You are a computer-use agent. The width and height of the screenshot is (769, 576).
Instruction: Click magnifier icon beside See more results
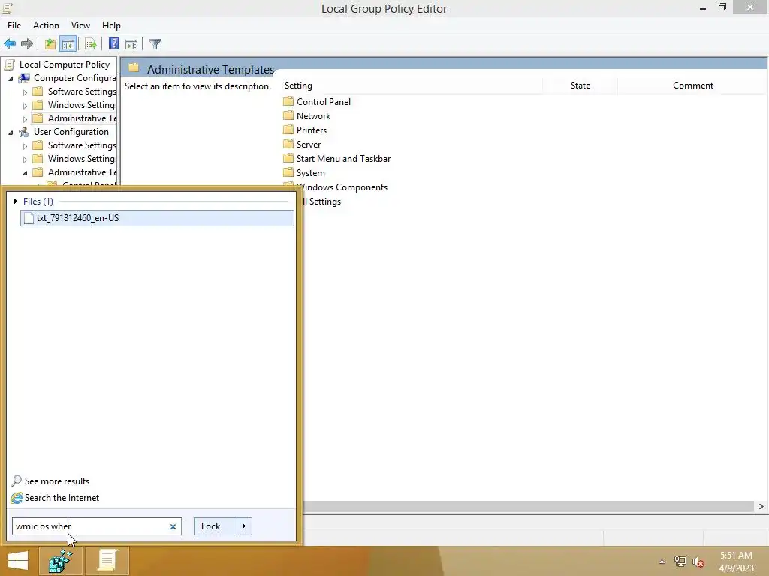pyautogui.click(x=17, y=481)
